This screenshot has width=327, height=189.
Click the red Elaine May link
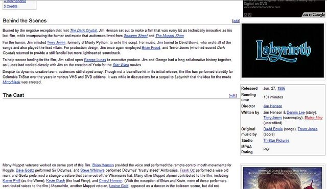coord(313,118)
